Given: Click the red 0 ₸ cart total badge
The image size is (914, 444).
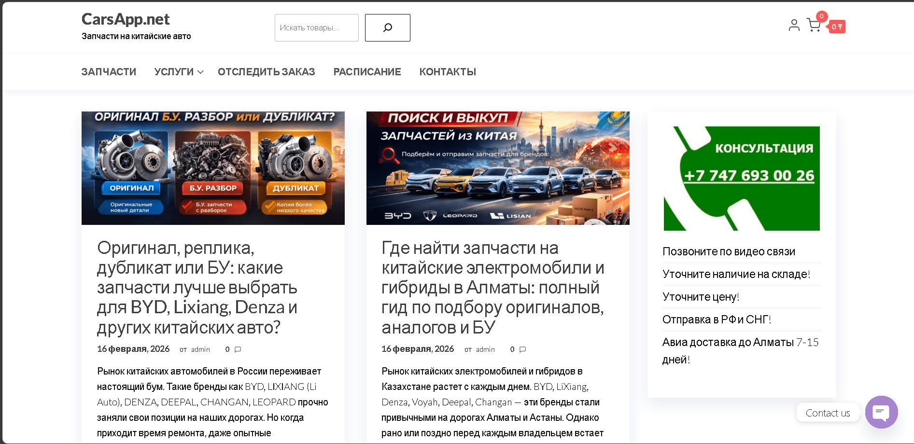Looking at the screenshot, I should [837, 27].
